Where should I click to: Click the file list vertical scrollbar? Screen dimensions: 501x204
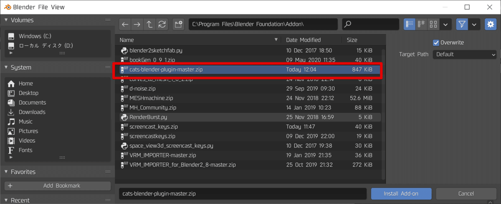tap(383, 114)
